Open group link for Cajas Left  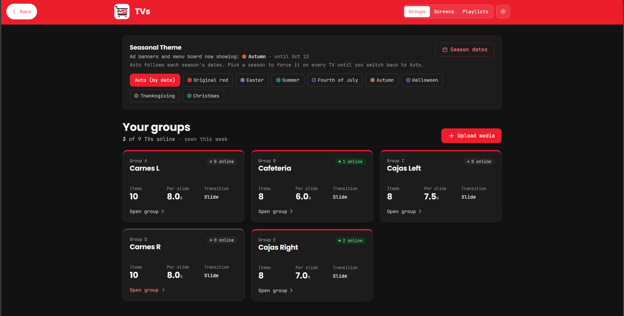(x=404, y=211)
